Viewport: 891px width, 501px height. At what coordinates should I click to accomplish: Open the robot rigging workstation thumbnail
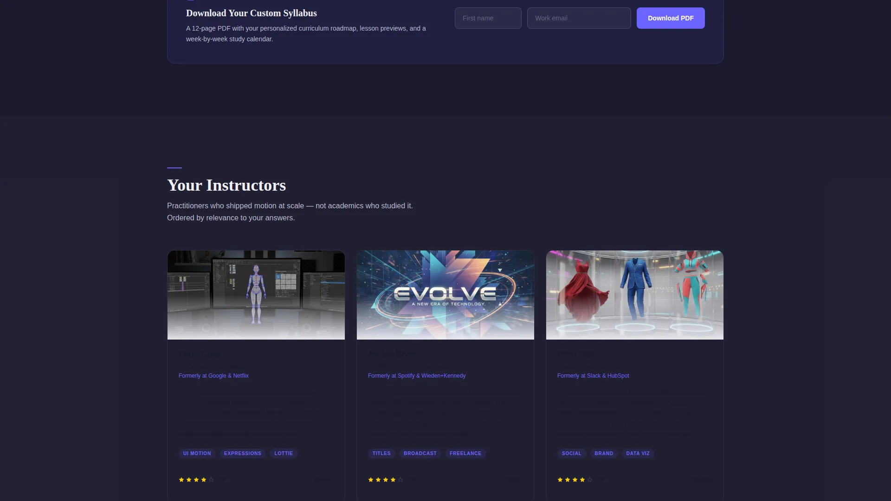pos(256,295)
